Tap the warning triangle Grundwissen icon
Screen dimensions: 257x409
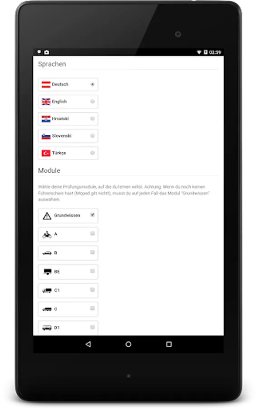click(47, 216)
